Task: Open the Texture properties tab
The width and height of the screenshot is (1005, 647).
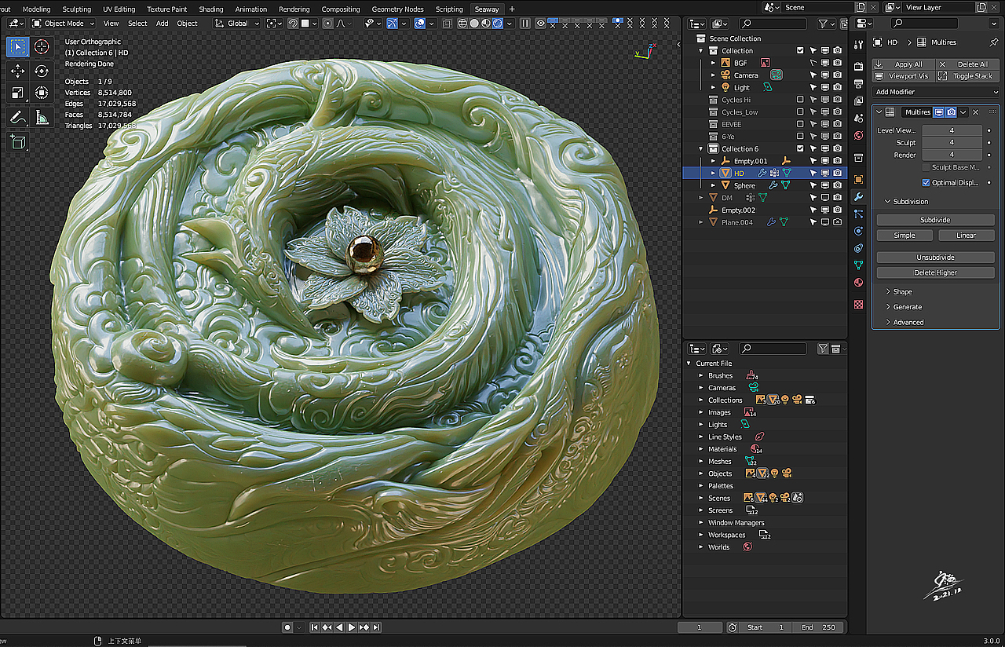Action: (x=858, y=304)
